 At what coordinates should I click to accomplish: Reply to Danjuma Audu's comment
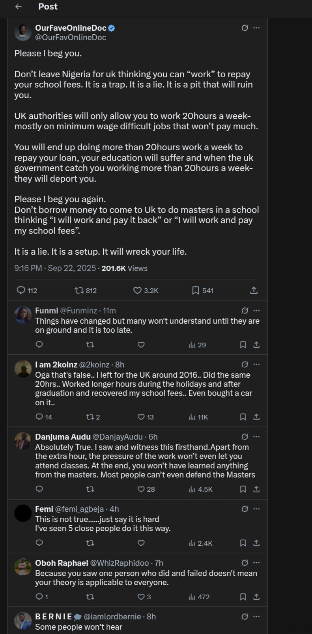tap(39, 489)
